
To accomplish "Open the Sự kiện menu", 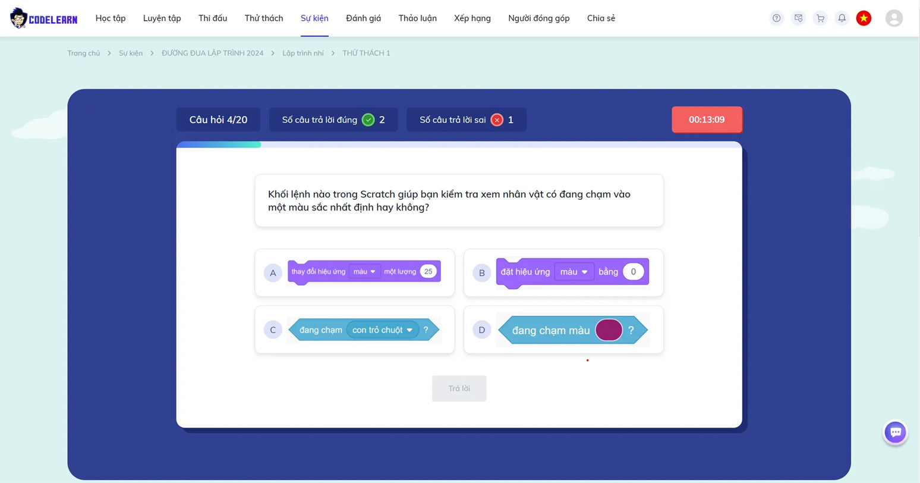I will pos(314,18).
